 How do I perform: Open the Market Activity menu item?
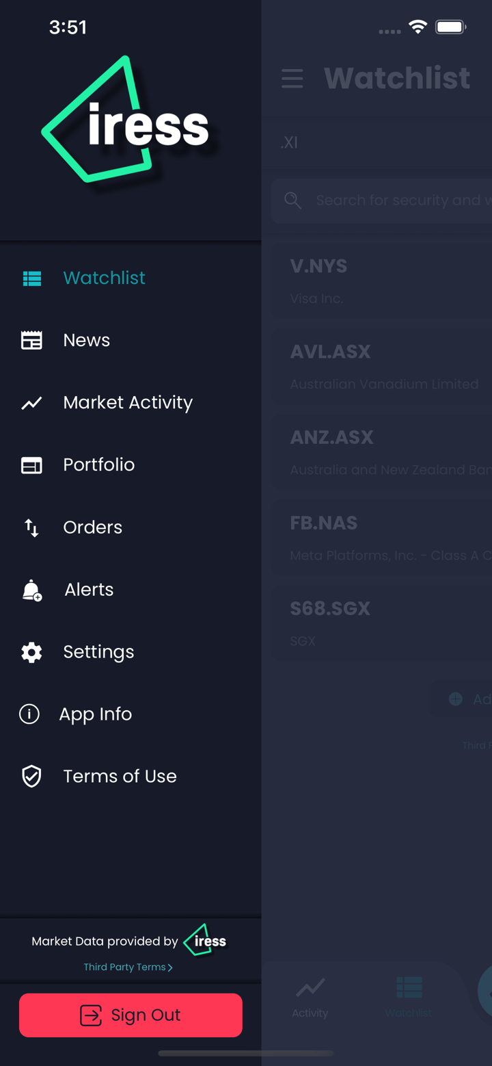[x=128, y=403]
